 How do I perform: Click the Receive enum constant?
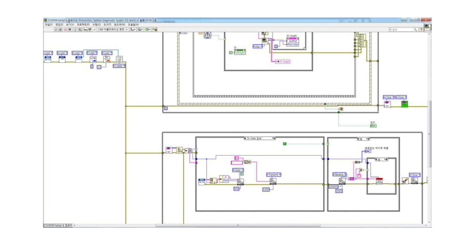click(x=339, y=174)
